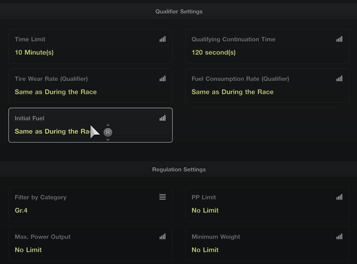
Task: Click bar-graph icon on Tire Wear Rate (Qualifier)
Action: (162, 78)
